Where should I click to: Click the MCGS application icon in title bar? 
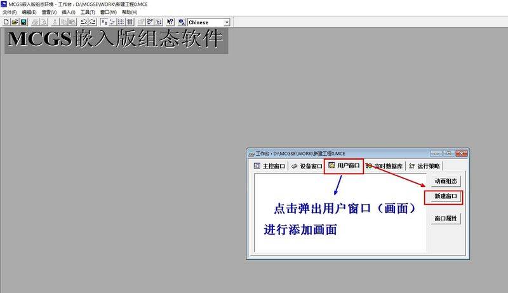click(4, 4)
